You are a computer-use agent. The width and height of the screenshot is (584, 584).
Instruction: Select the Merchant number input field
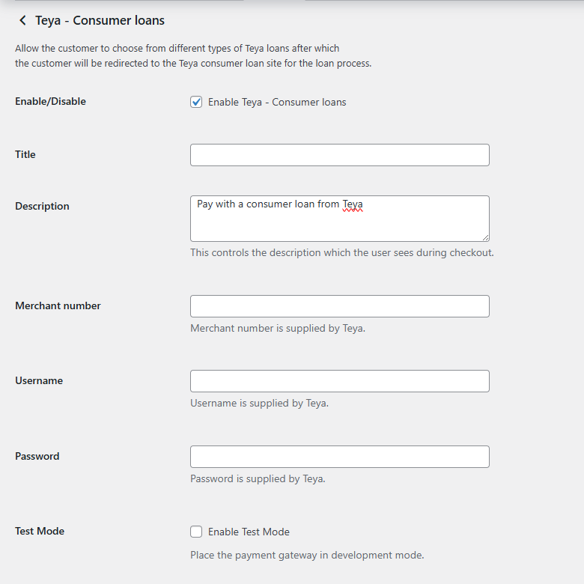pyautogui.click(x=340, y=306)
